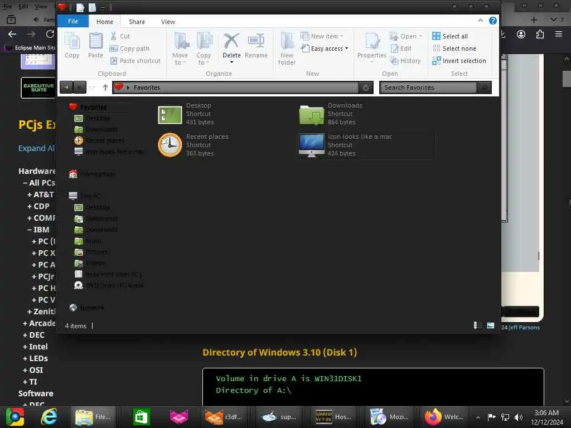The height and width of the screenshot is (428, 571).
Task: Open browser account icon
Action: pos(521,34)
